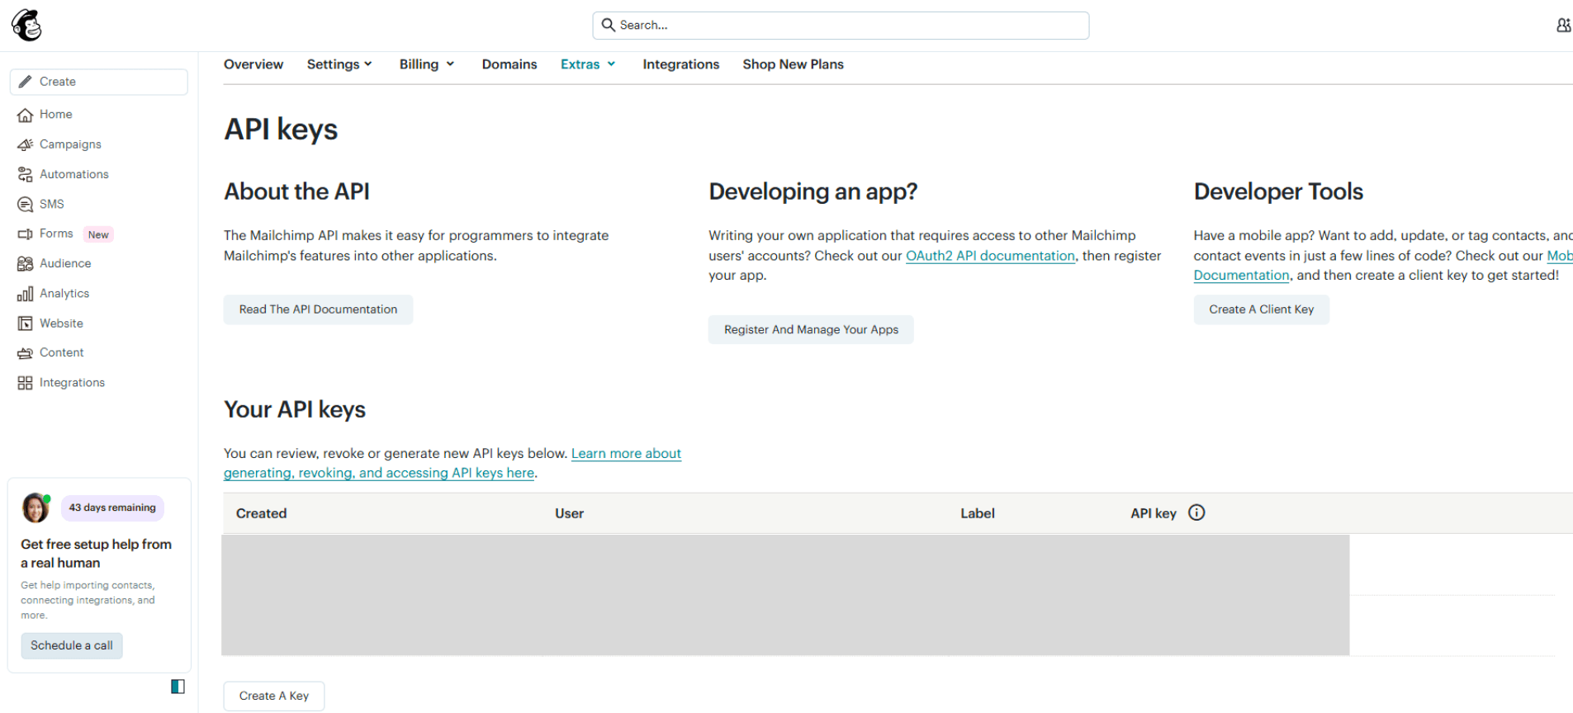Click the info icon next to API key
Screen dimensions: 1573x713
(x=1196, y=512)
